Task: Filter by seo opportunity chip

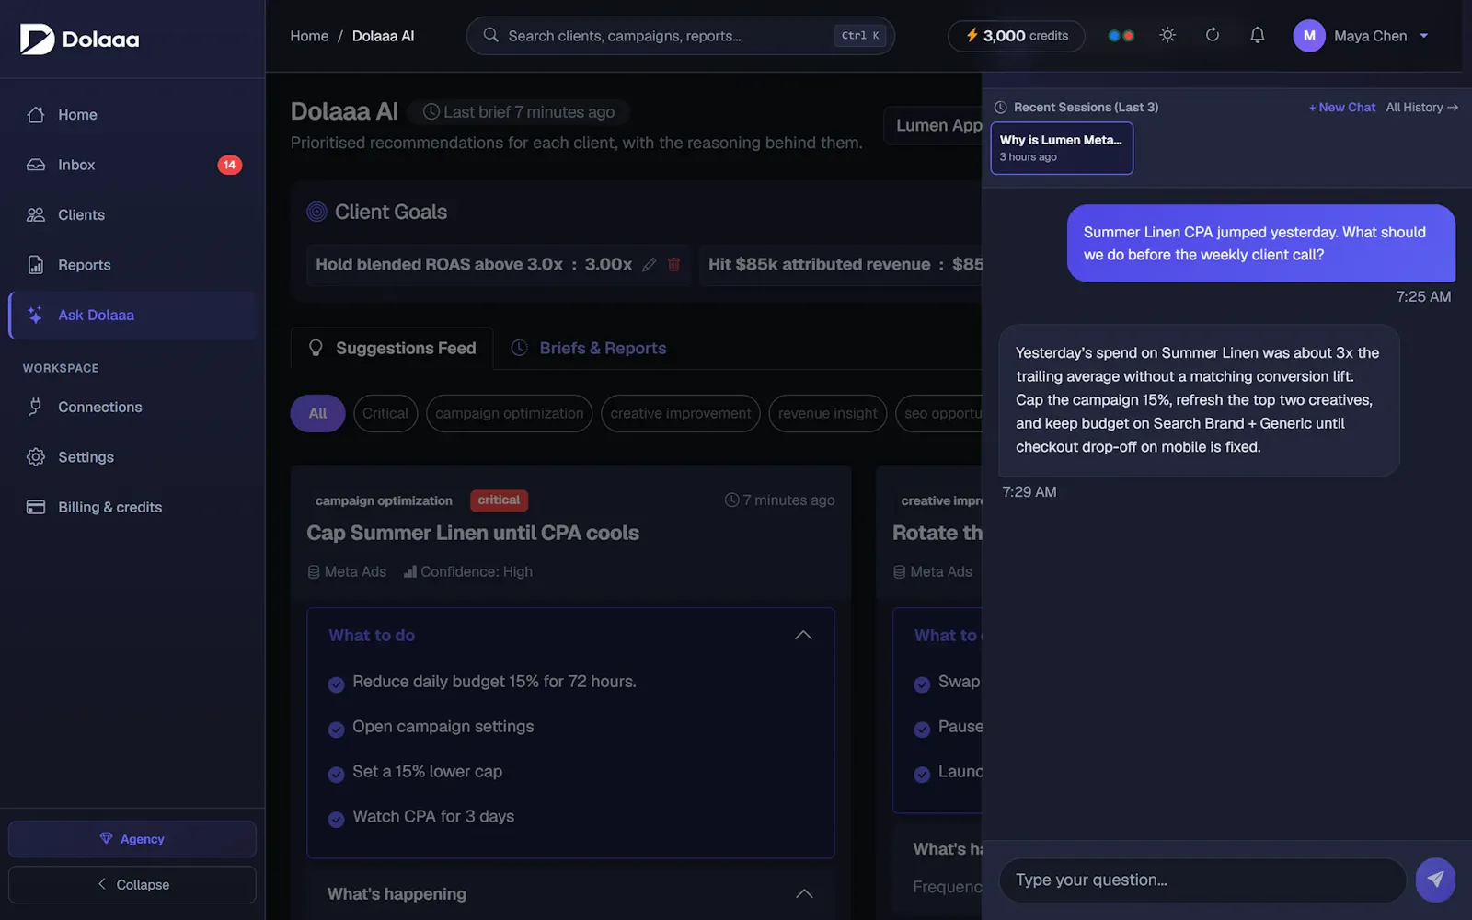Action: tap(939, 413)
